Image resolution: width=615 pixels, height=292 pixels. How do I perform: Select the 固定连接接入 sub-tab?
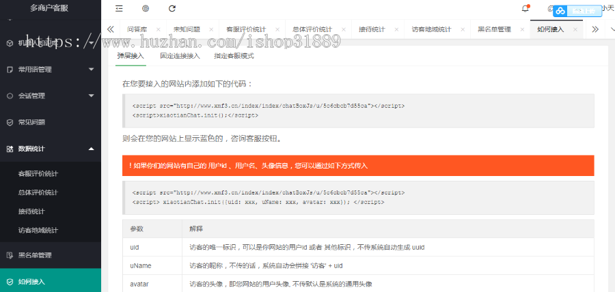(180, 56)
